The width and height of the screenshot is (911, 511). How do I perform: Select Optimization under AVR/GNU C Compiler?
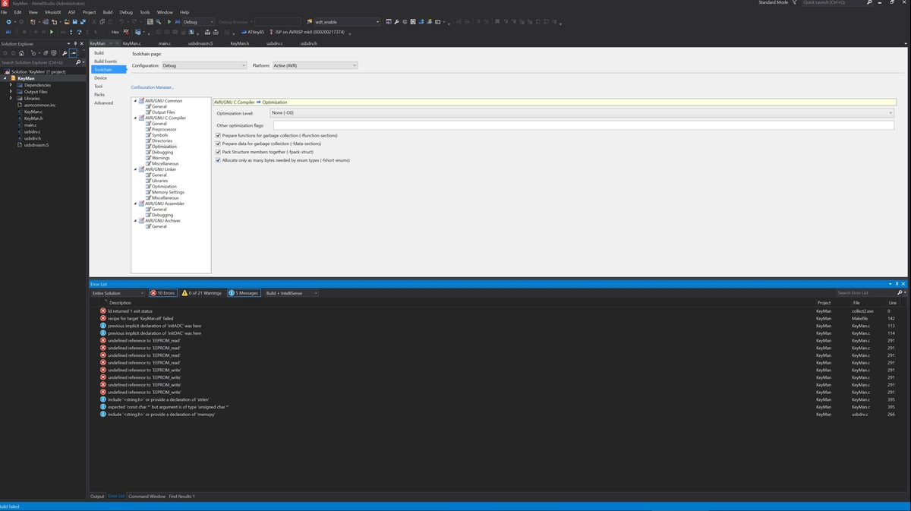[x=164, y=147]
